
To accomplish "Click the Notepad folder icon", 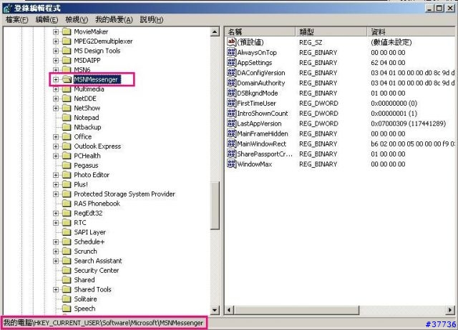I will pyautogui.click(x=67, y=117).
